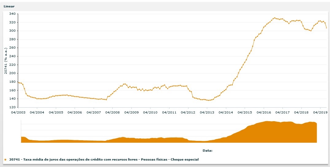This screenshot has width=330, height=167.
Task: Click the 04/2016 x-axis label
Action: [x=264, y=112]
